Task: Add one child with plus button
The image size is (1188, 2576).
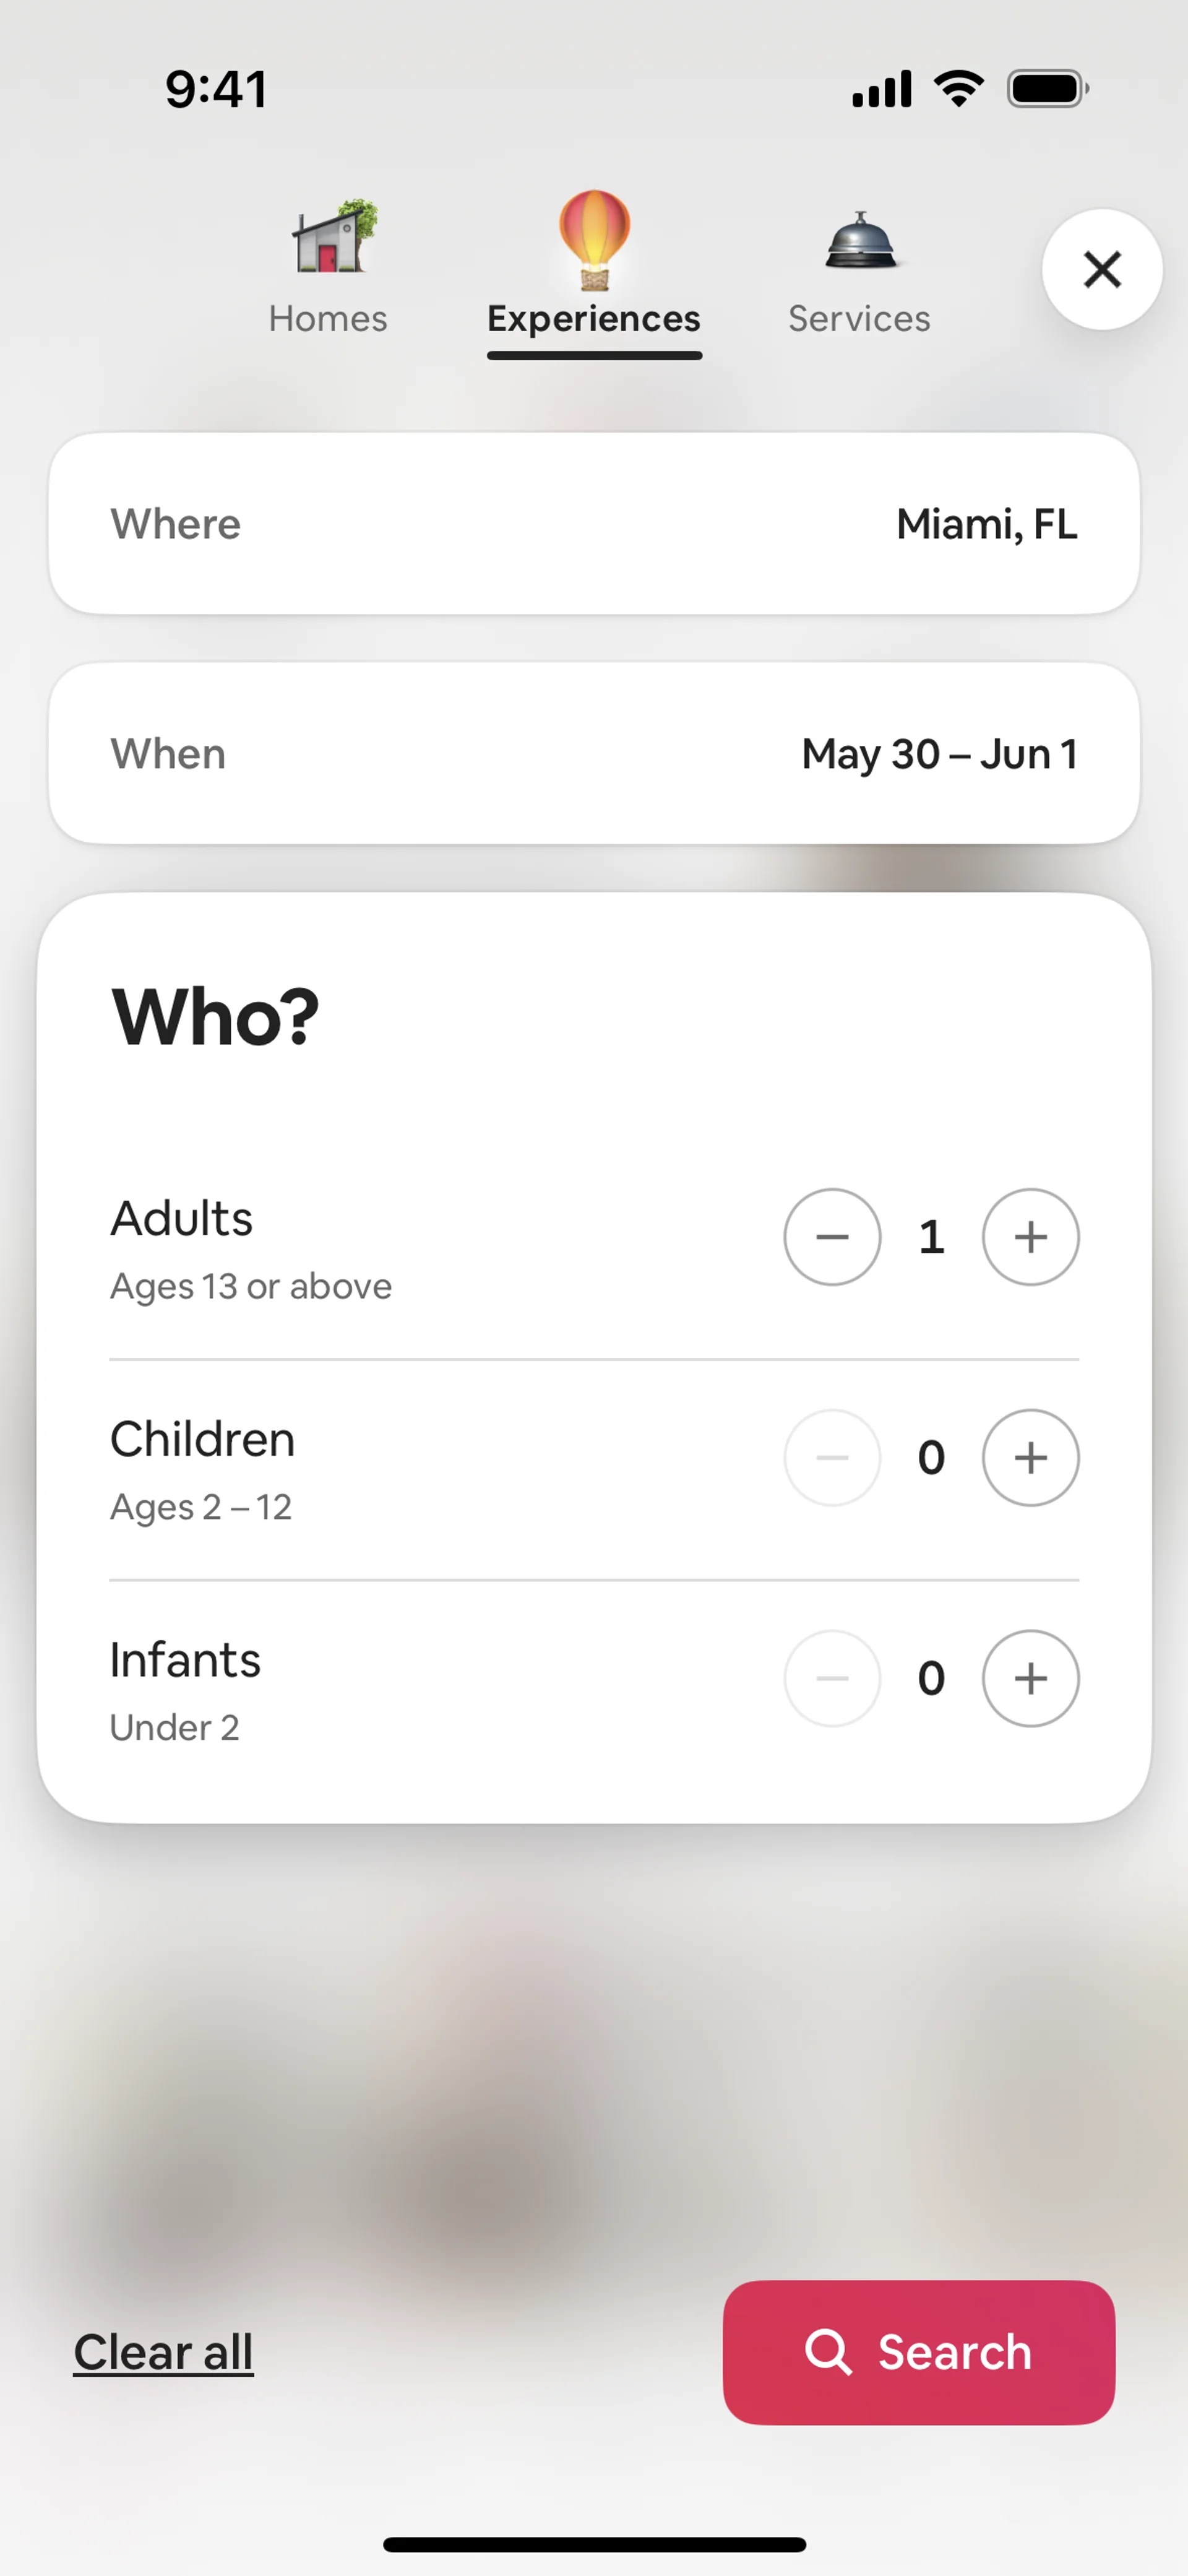Action: tap(1030, 1458)
